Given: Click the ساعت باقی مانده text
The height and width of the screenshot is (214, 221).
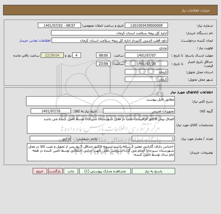Looking at the screenshot, I should [x=26, y=55].
